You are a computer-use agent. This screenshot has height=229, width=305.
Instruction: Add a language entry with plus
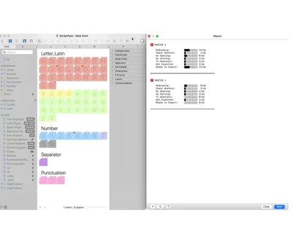[x=35, y=100]
